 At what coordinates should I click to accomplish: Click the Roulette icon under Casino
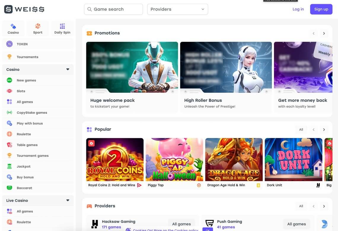click(9, 134)
